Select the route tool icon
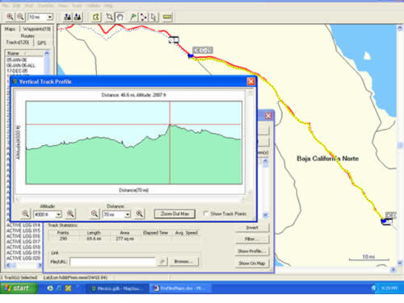The width and height of the screenshot is (404, 303). tap(144, 17)
